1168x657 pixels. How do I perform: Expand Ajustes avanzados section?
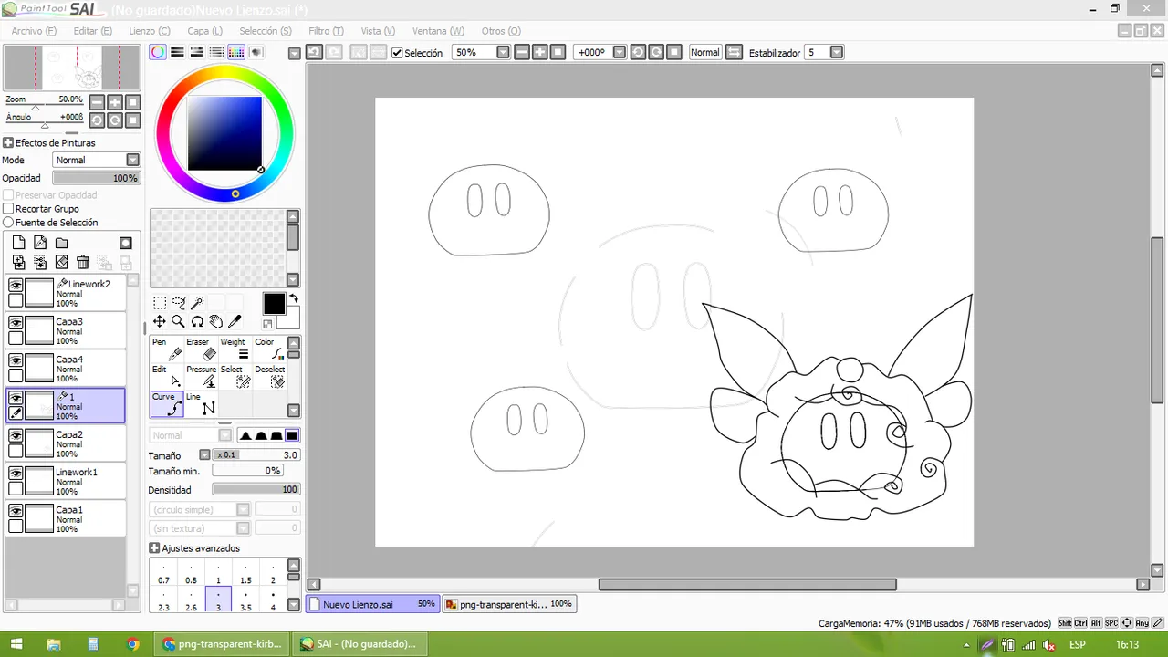pos(154,548)
